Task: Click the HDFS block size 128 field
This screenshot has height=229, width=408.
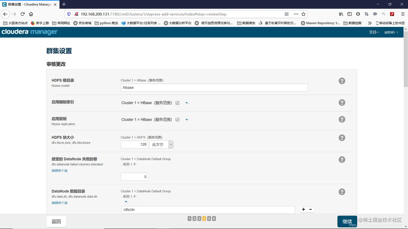Action: point(134,145)
